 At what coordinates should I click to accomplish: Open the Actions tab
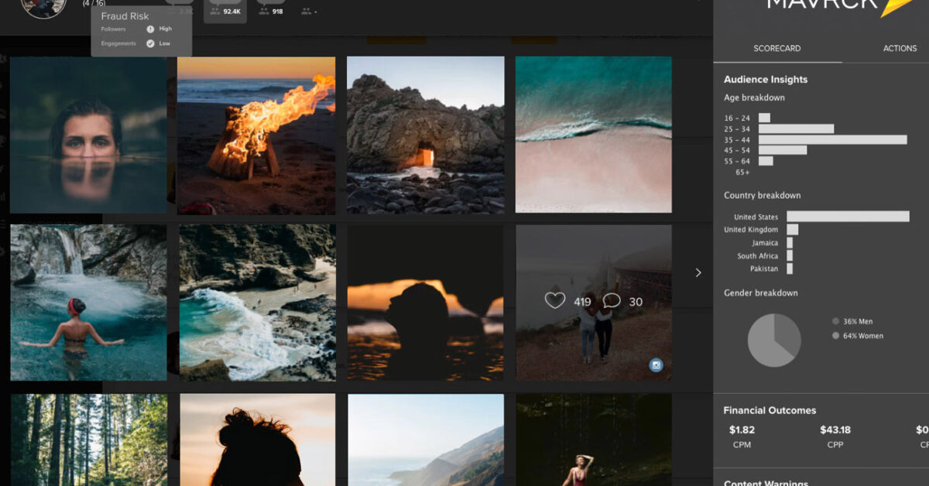(900, 48)
